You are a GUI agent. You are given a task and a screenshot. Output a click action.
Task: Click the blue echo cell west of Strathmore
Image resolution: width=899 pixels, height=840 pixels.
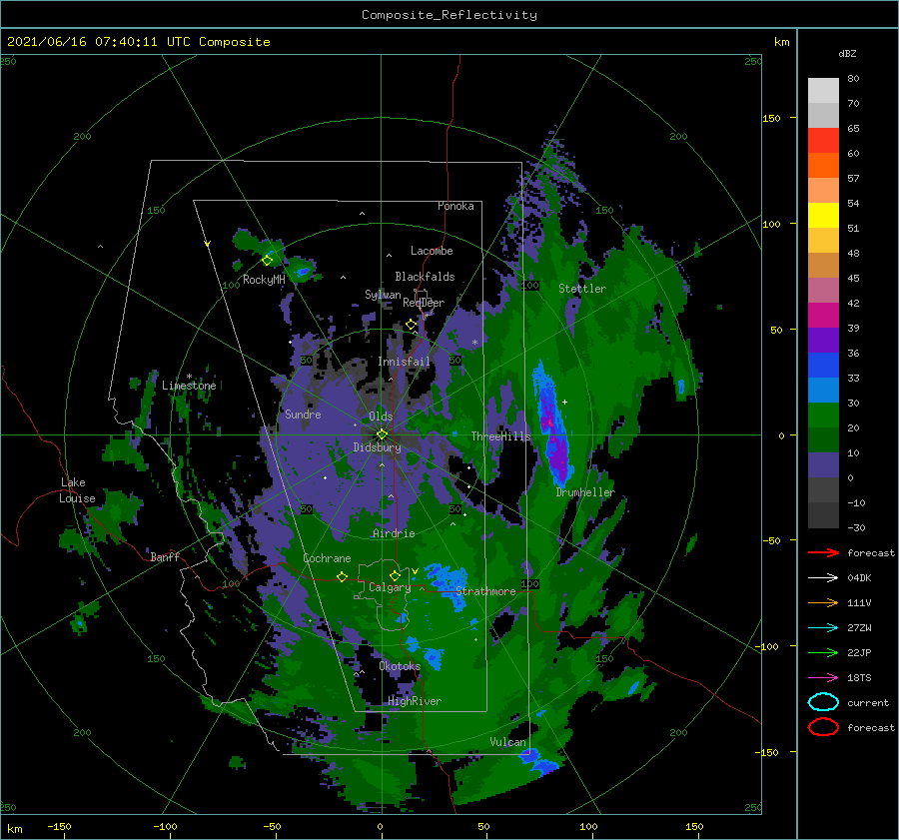click(x=447, y=583)
